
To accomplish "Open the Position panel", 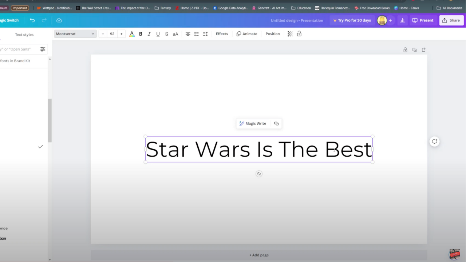I will point(273,34).
